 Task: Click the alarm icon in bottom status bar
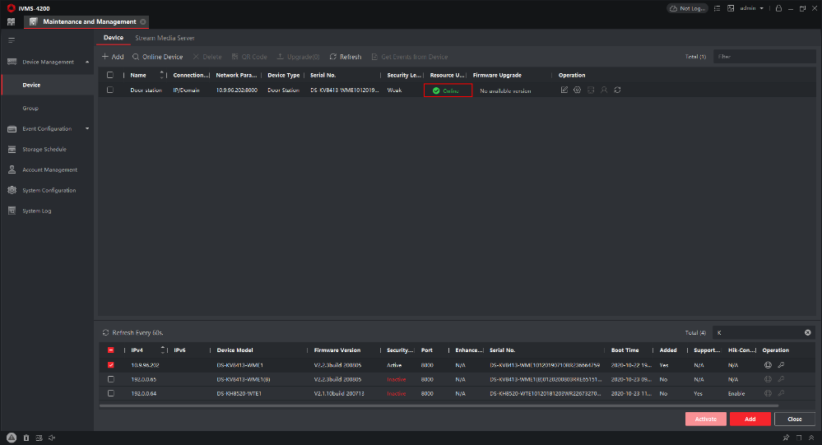pyautogui.click(x=12, y=438)
